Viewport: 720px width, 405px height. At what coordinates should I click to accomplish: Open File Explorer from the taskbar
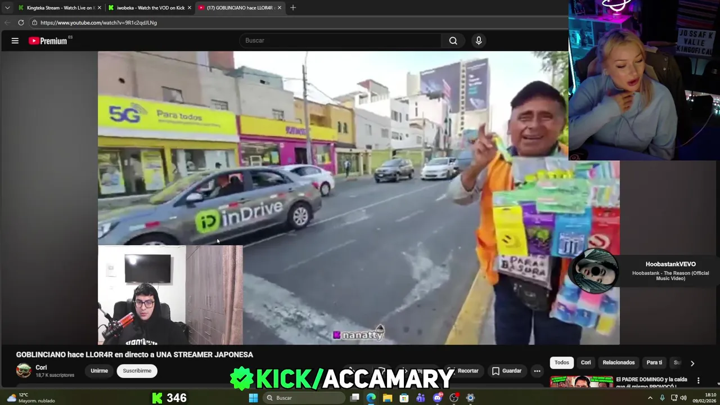388,398
